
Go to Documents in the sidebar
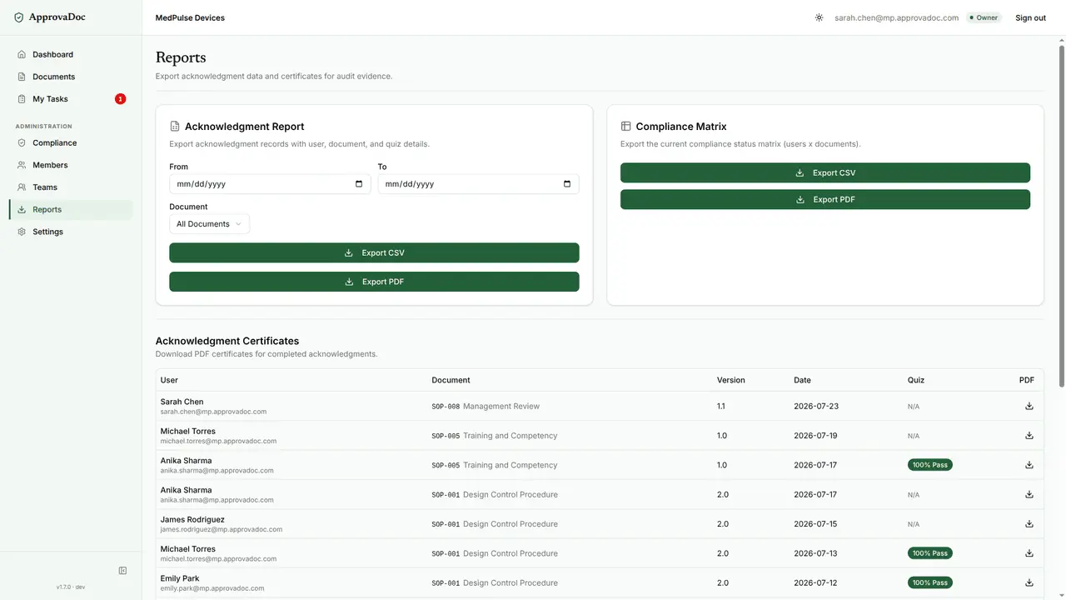point(71,77)
